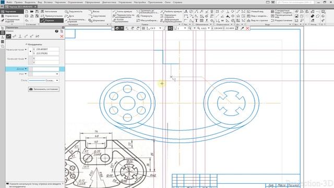Open help question mark in Параметры panel
The width and height of the screenshot is (334, 188).
click(x=56, y=31)
